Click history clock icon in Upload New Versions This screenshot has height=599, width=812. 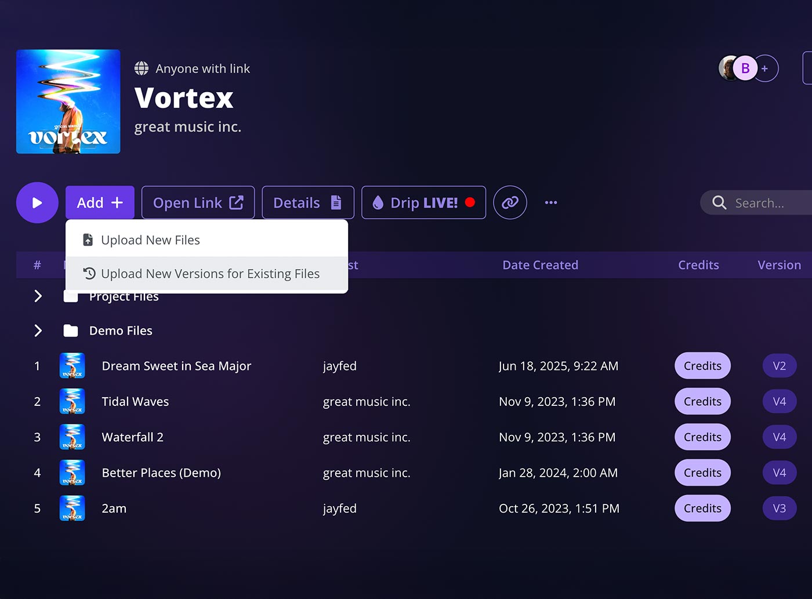coord(89,273)
